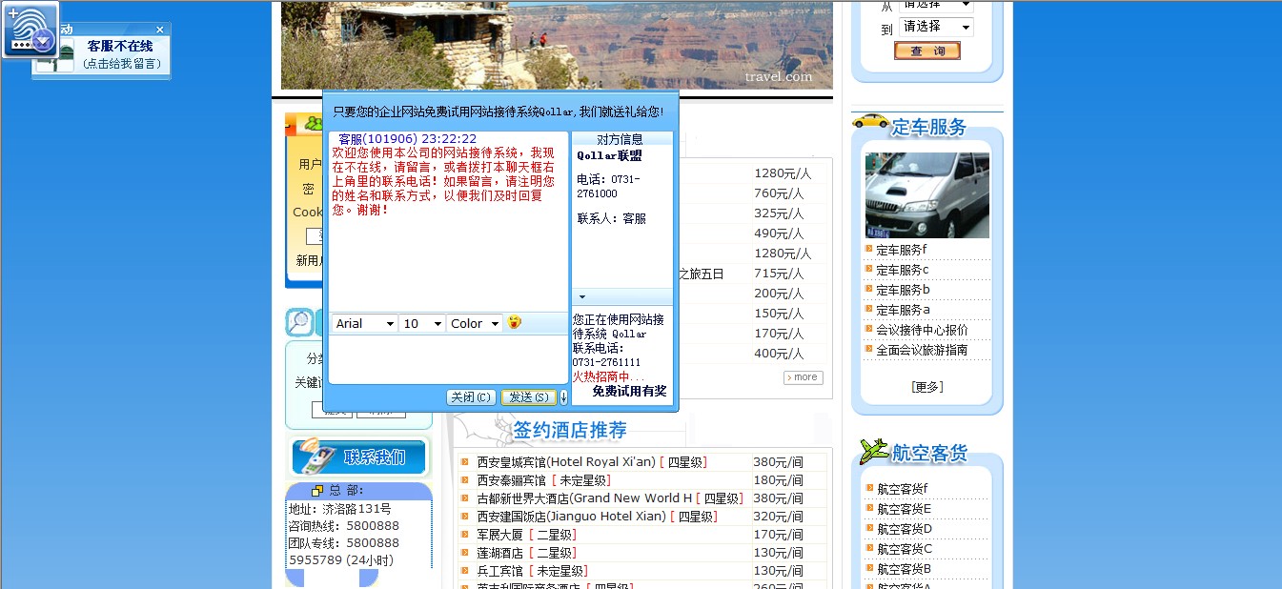Viewport: 1282px width, 589px height.
Task: Open the Arial font dropdown
Action: pyautogui.click(x=365, y=324)
